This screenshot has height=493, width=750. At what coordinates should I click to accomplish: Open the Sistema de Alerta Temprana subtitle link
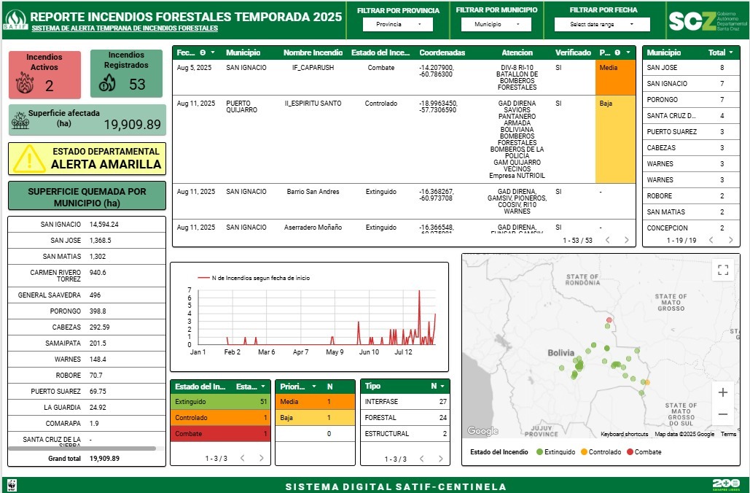point(125,28)
